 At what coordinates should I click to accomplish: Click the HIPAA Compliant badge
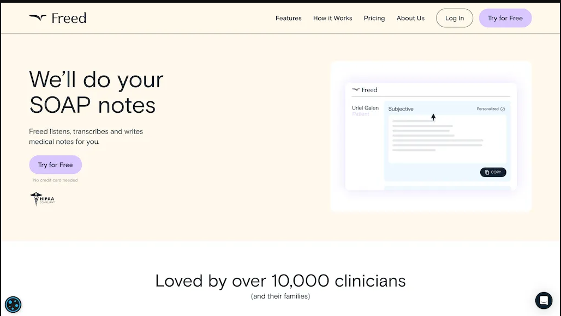tap(42, 199)
